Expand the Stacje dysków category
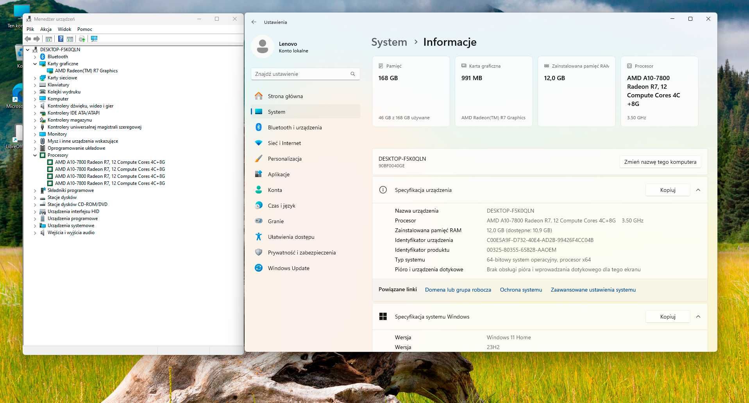 click(x=35, y=198)
